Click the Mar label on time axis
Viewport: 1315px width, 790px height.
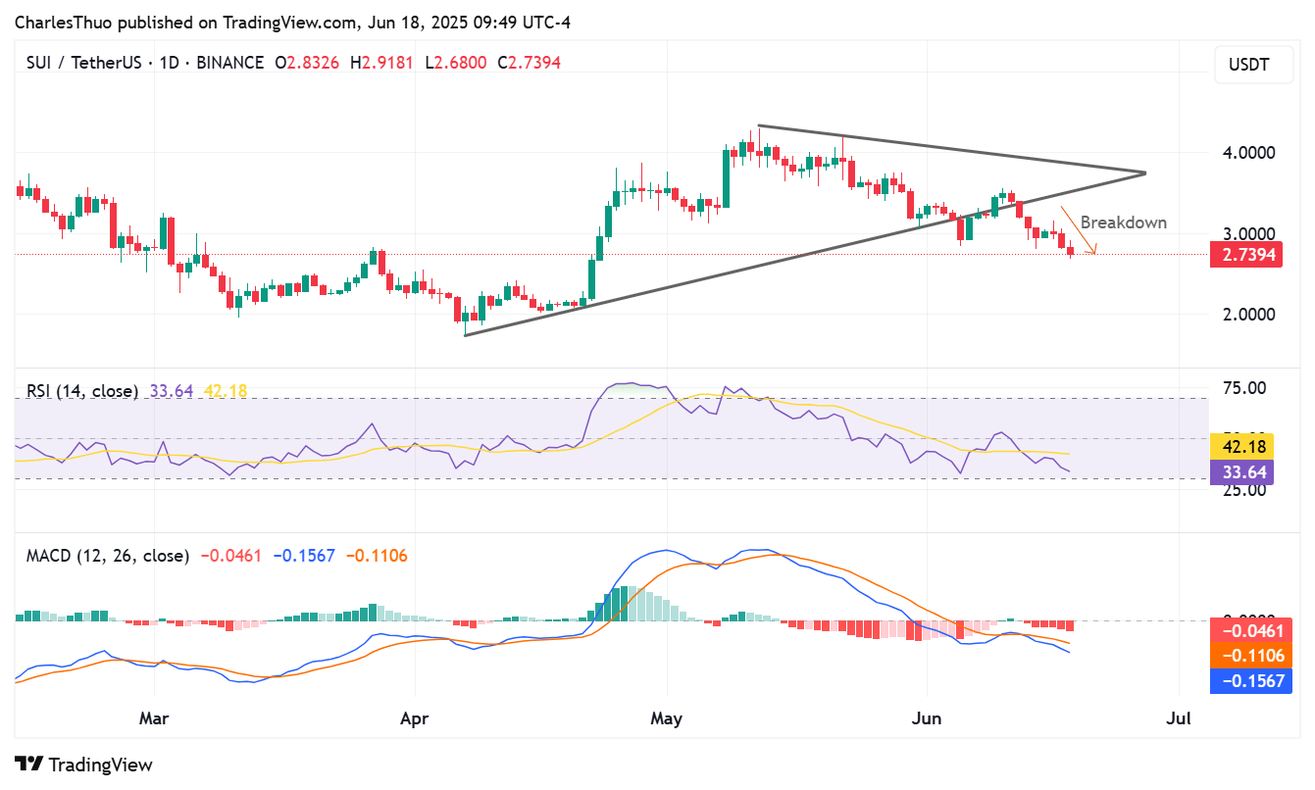point(154,718)
